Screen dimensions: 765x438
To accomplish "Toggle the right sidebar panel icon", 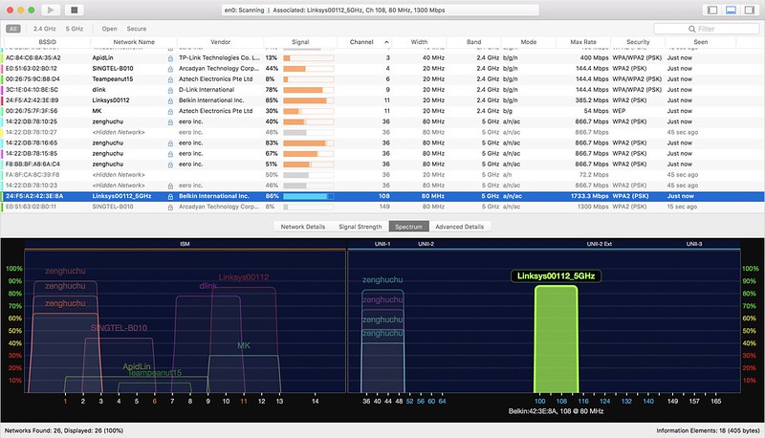I will (750, 10).
